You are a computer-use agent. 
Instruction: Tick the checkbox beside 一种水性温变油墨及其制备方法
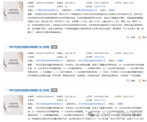pyautogui.click(x=4, y=47)
